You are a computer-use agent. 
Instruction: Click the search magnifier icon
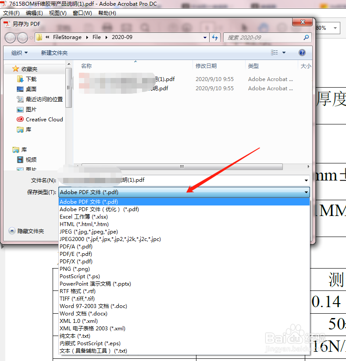pyautogui.click(x=306, y=37)
